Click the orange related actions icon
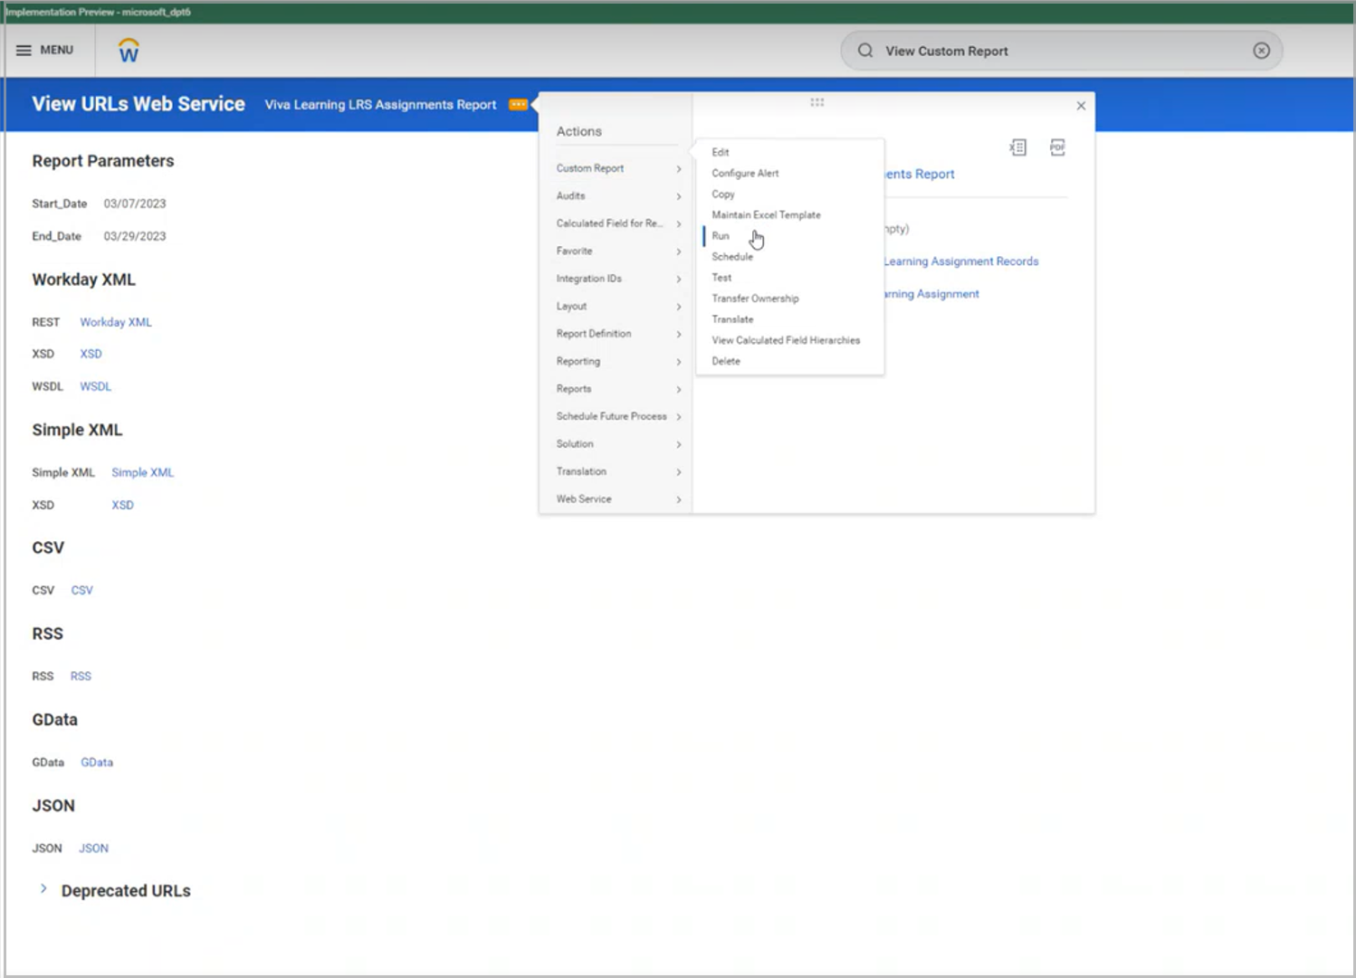 click(518, 104)
